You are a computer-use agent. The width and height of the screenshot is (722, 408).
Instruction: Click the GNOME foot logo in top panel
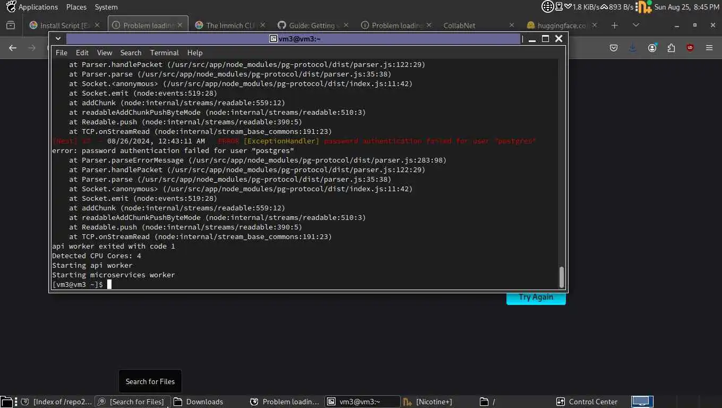pos(11,7)
